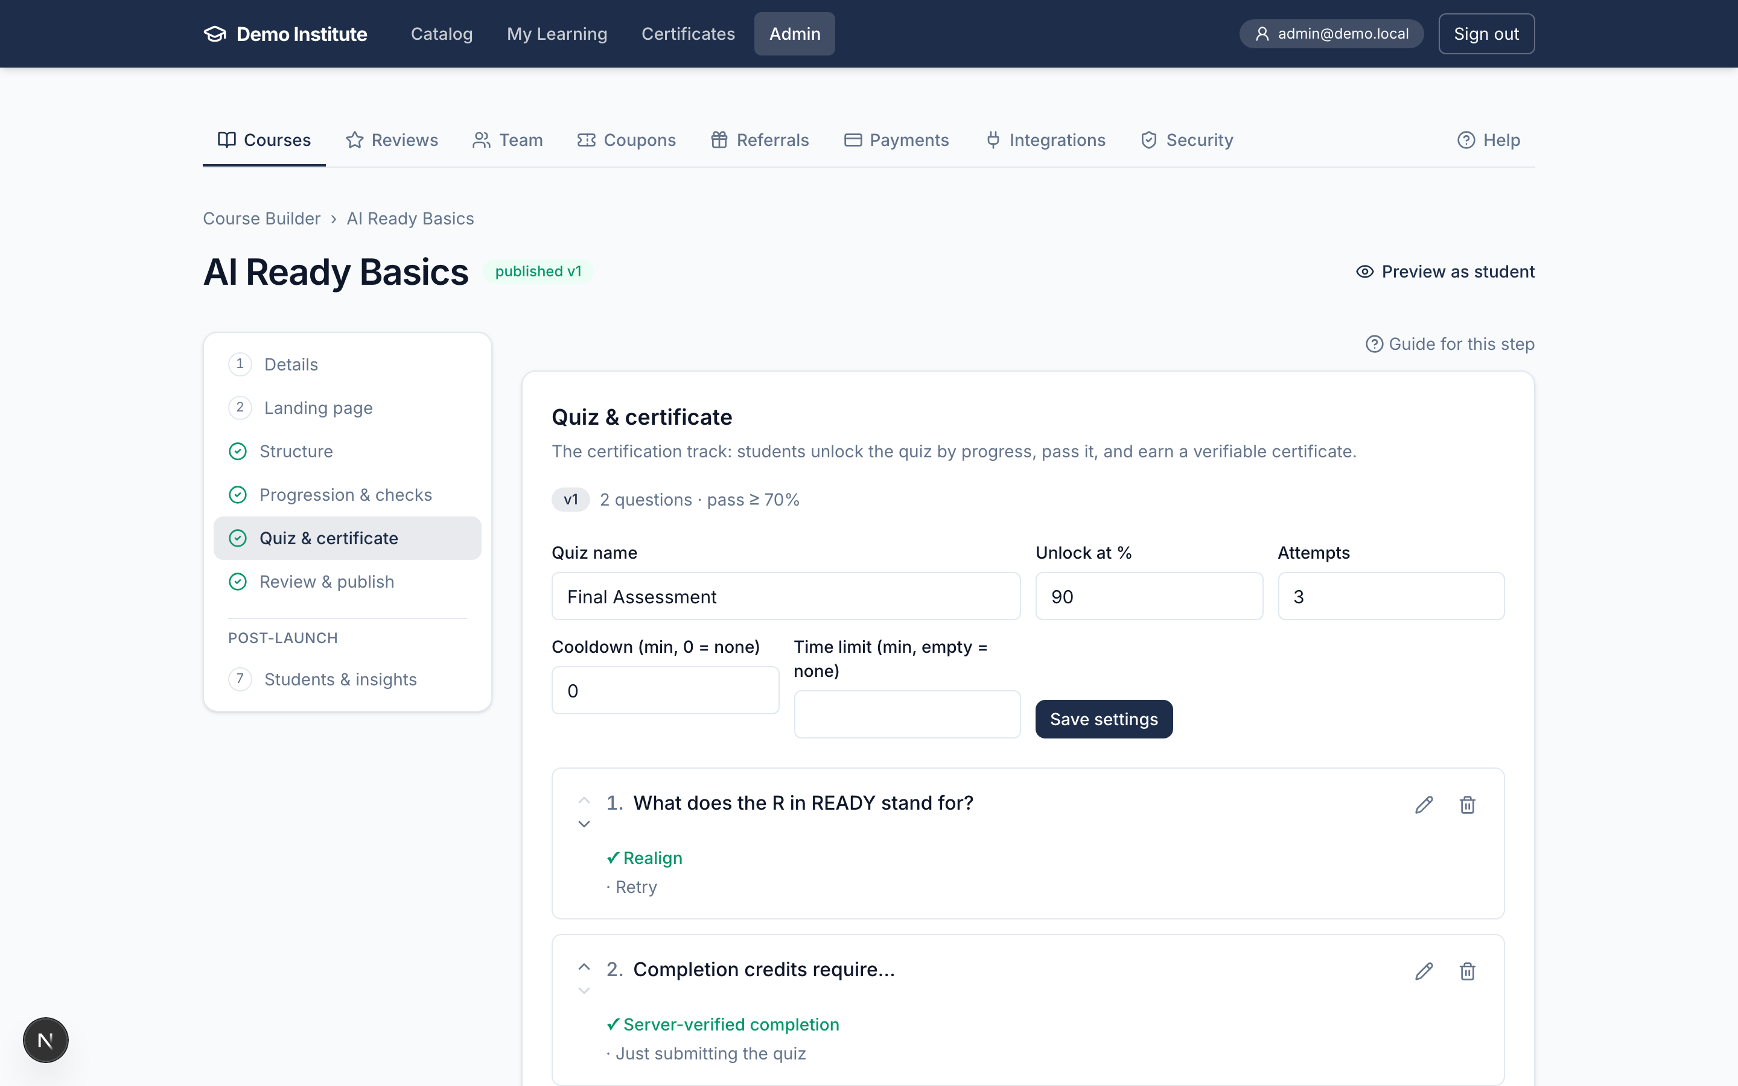Delete question 1 with the trash icon
The height and width of the screenshot is (1086, 1738).
click(x=1467, y=804)
